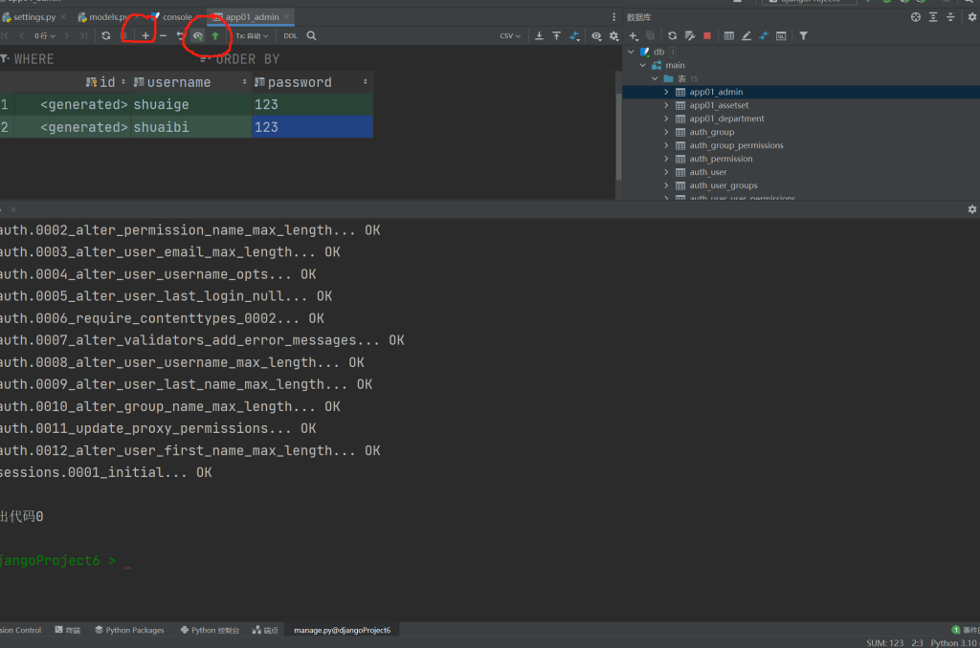Click the red stop icon in database panel
Image resolution: width=980 pixels, height=648 pixels.
tap(707, 35)
